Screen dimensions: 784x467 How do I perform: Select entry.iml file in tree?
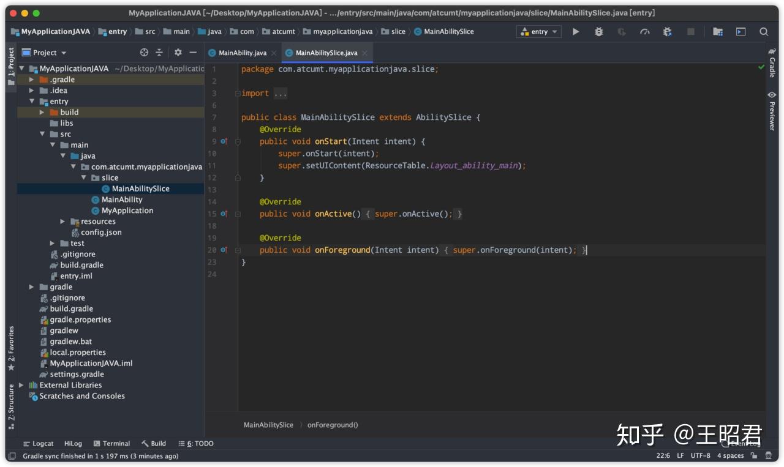[x=76, y=276]
